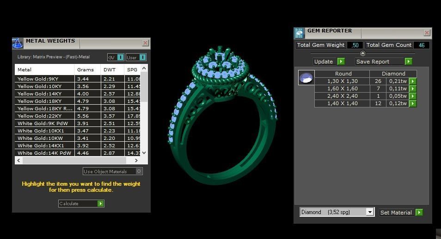Click the Set Material button
This screenshot has height=239, width=441.
[401, 212]
